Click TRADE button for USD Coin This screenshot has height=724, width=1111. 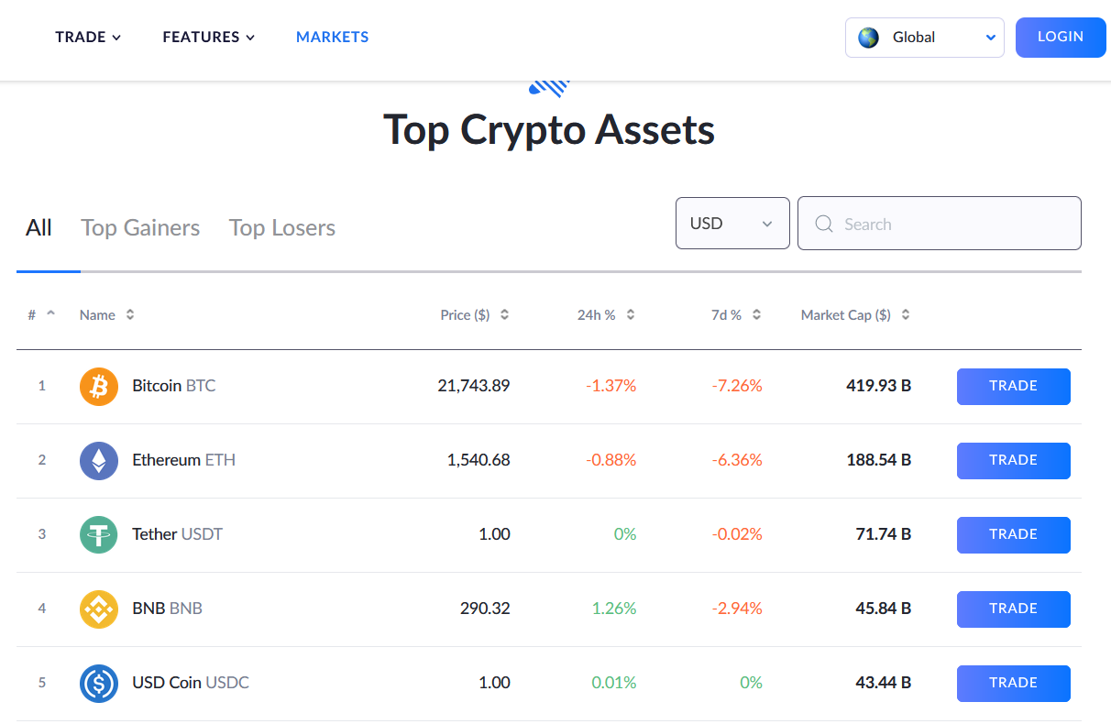1014,684
